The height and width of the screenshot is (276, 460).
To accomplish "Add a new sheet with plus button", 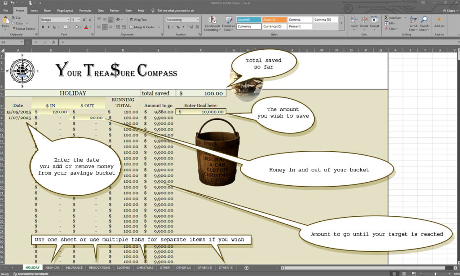I will coord(246,267).
